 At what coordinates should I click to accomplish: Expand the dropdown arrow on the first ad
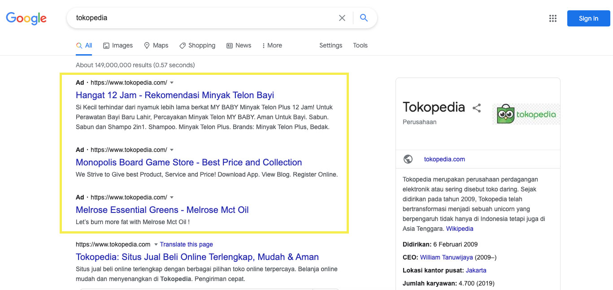coord(171,82)
